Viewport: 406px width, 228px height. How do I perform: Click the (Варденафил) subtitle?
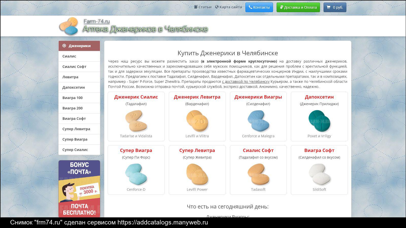(197, 104)
